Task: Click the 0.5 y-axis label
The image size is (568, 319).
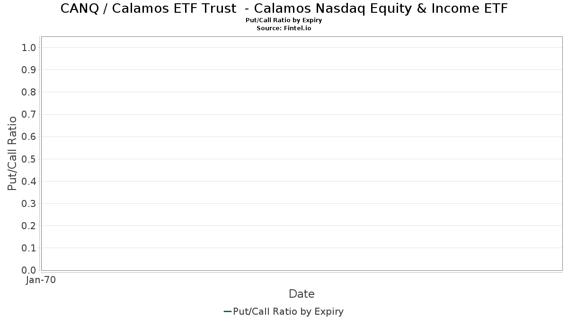Action: [x=29, y=159]
